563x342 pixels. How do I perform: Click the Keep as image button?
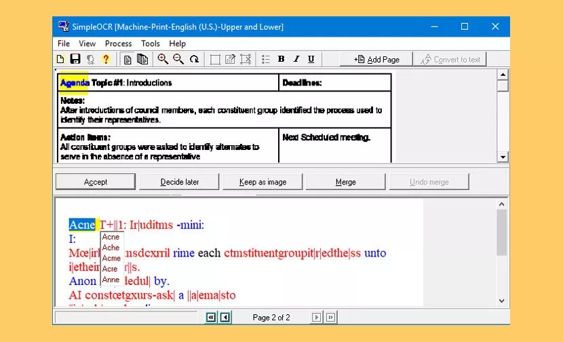(263, 182)
